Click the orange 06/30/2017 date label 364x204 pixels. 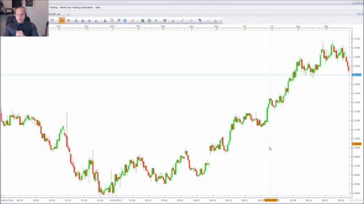[271, 200]
